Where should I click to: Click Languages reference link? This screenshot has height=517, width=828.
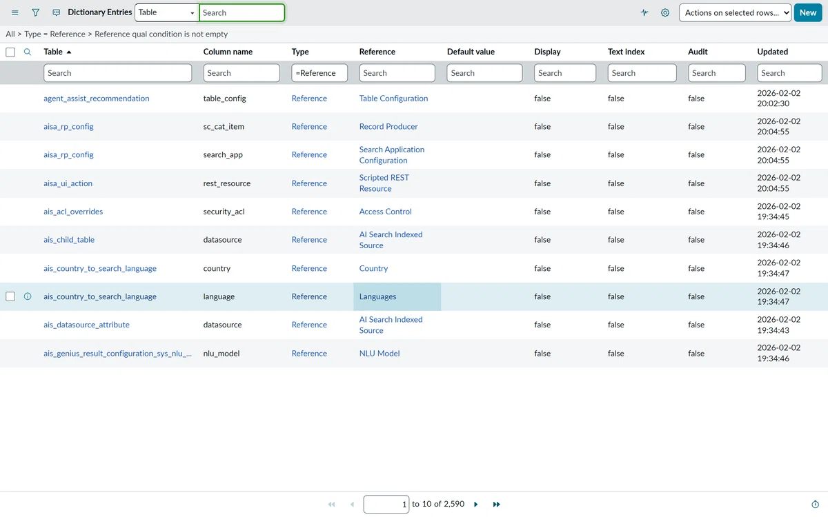coord(378,296)
